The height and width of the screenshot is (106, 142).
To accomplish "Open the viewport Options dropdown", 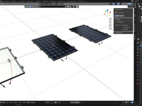I will (132, 6).
